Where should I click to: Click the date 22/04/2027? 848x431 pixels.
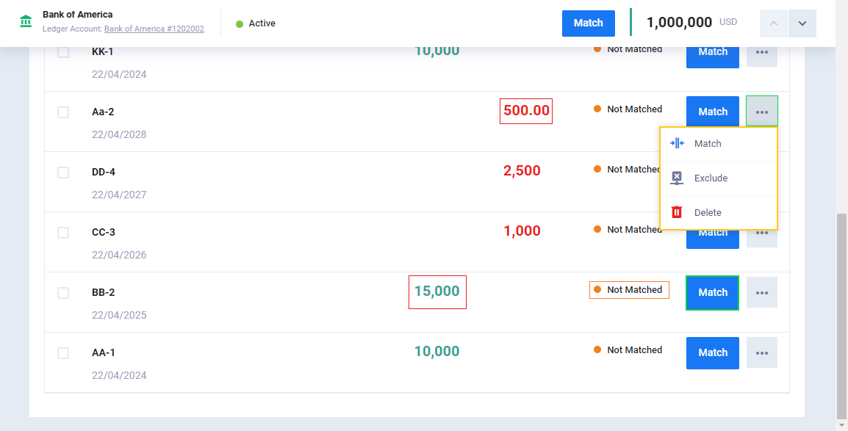(x=119, y=195)
